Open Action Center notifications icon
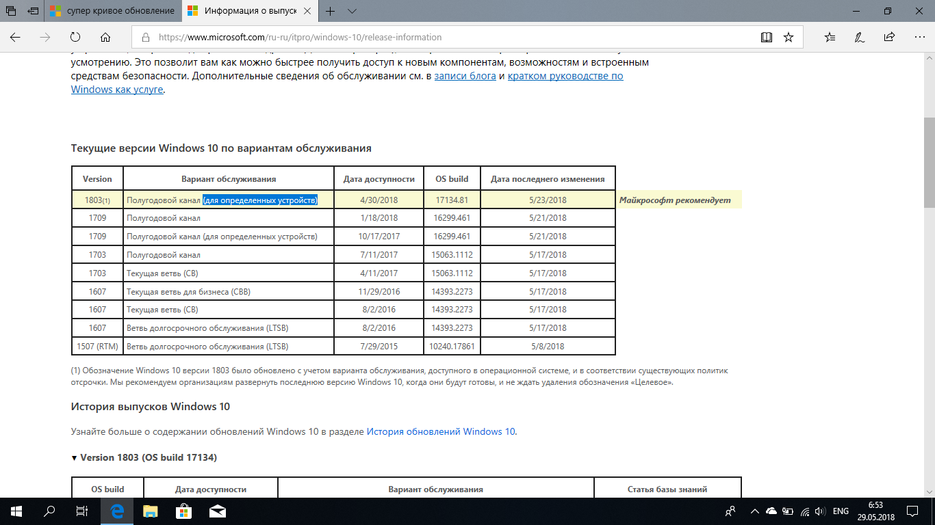Image resolution: width=935 pixels, height=525 pixels. click(912, 511)
